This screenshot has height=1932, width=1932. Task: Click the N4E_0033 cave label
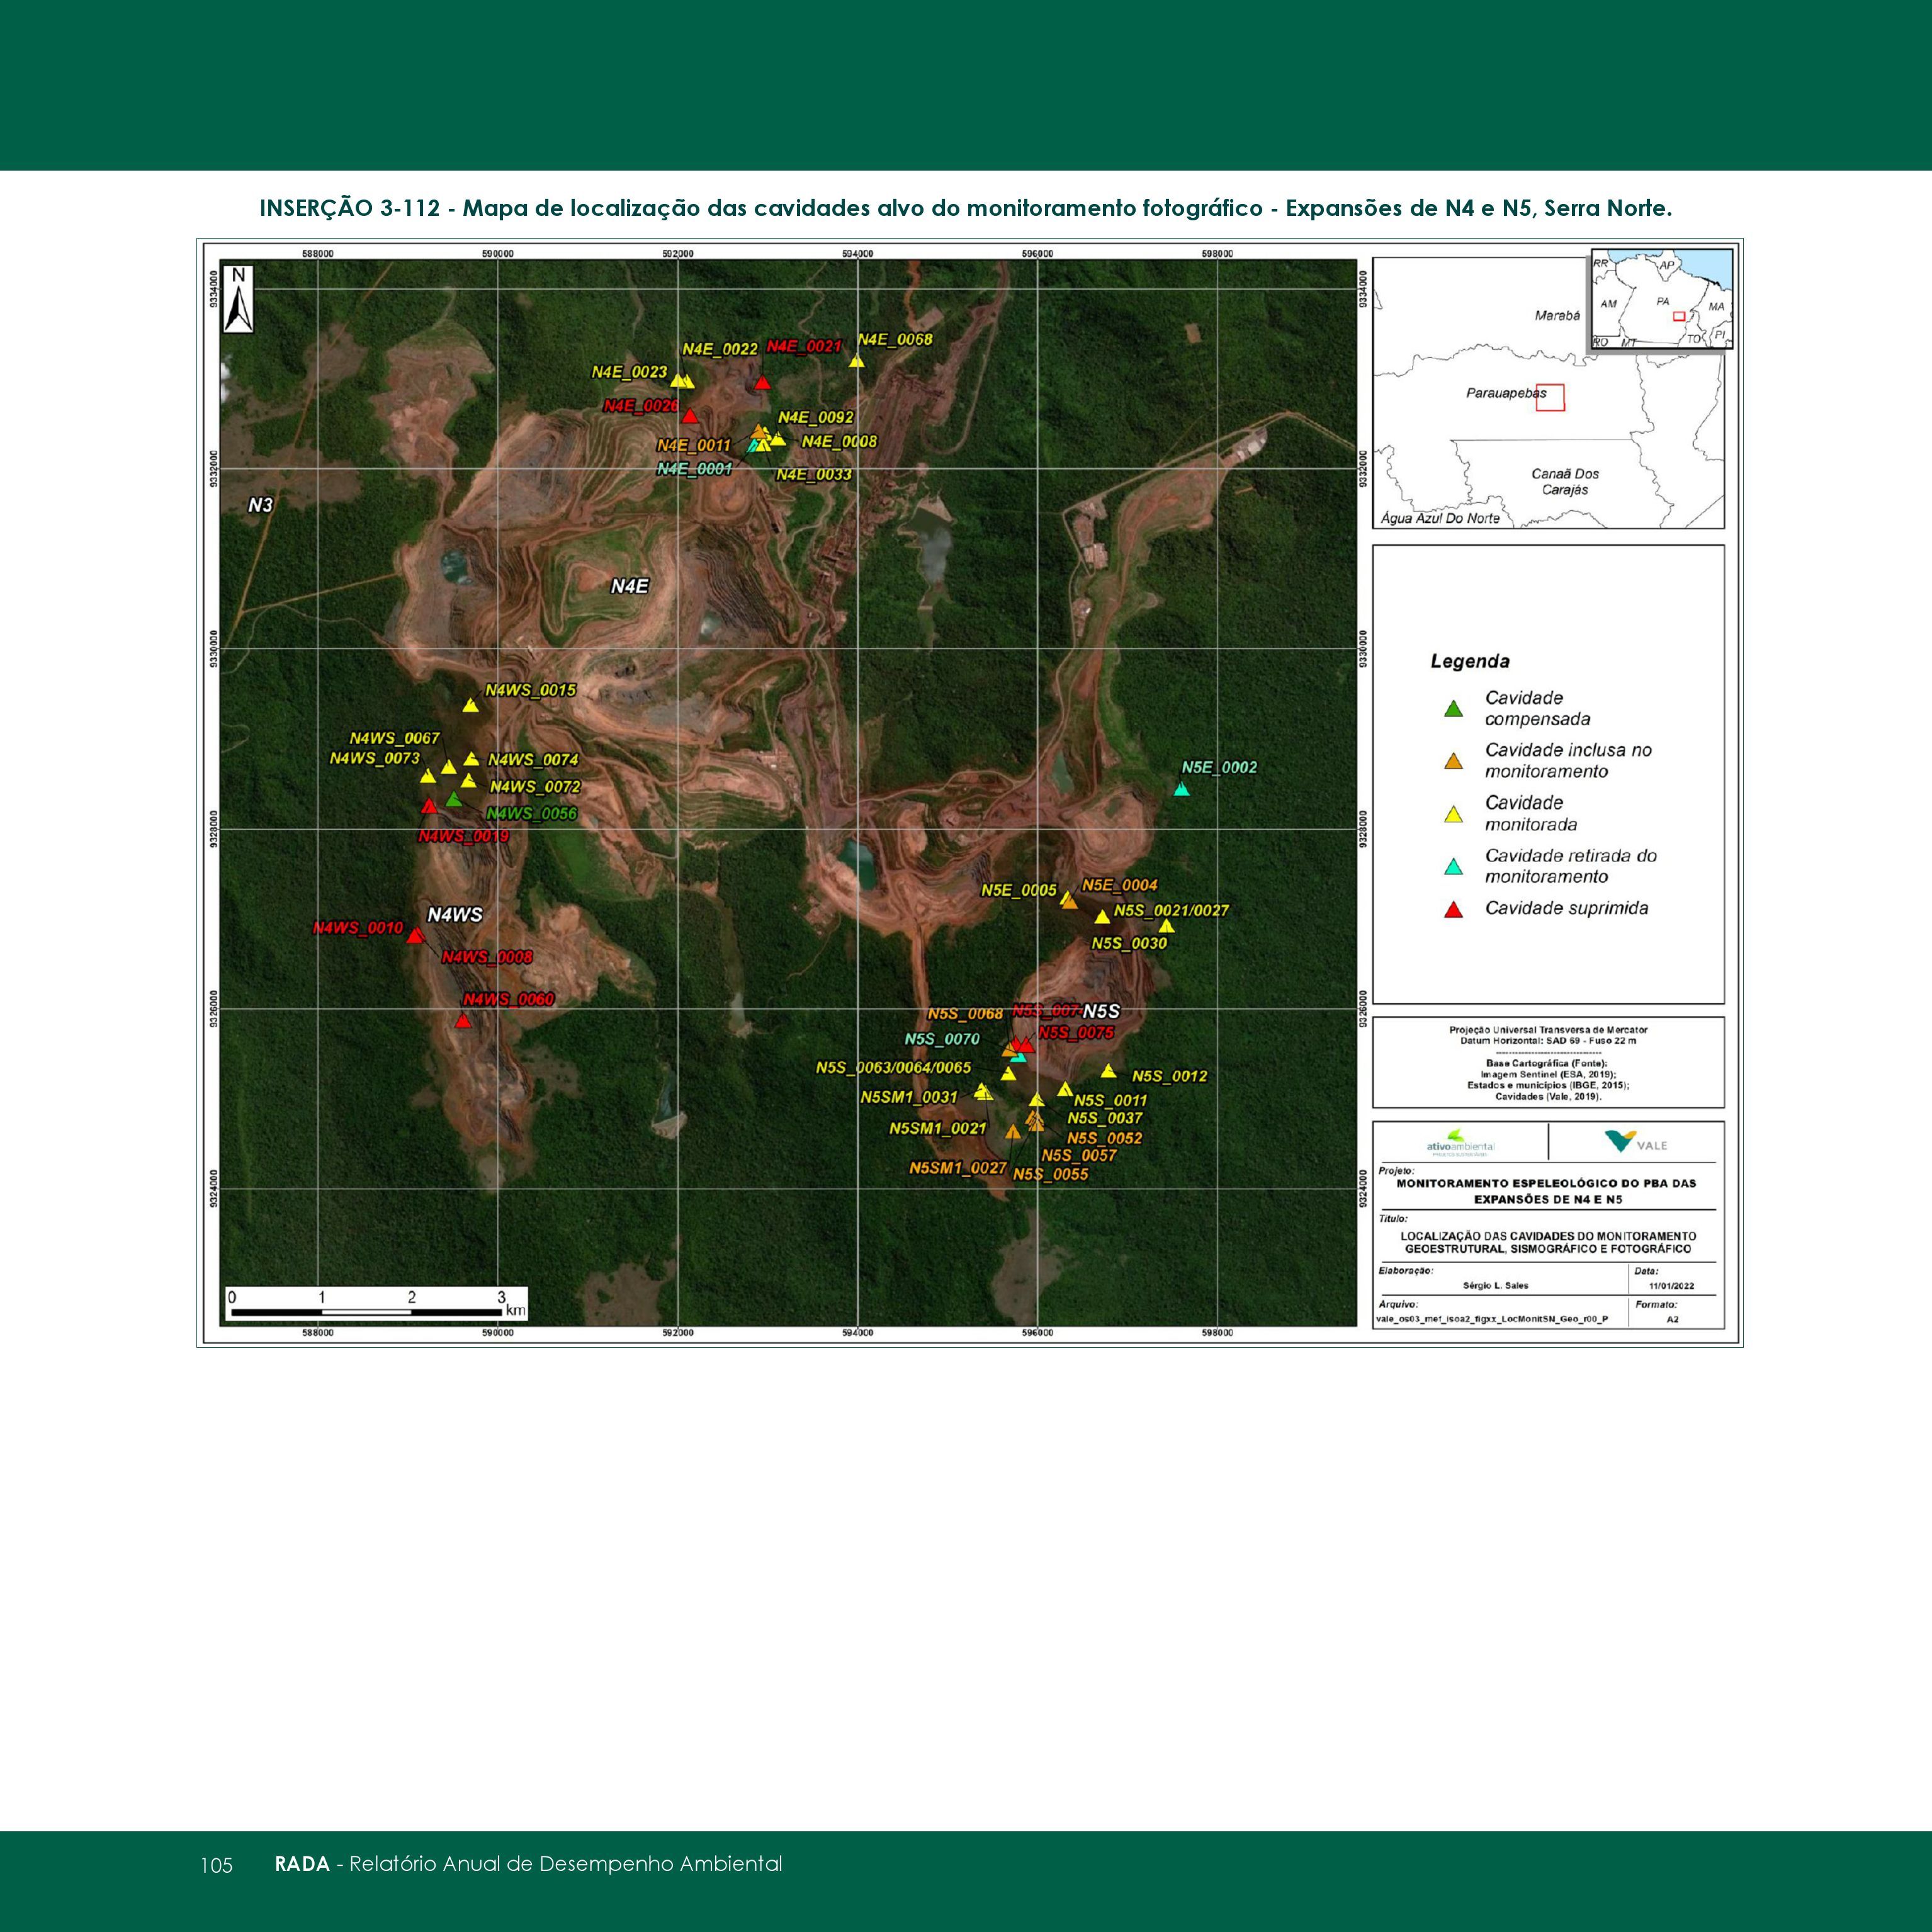[814, 474]
